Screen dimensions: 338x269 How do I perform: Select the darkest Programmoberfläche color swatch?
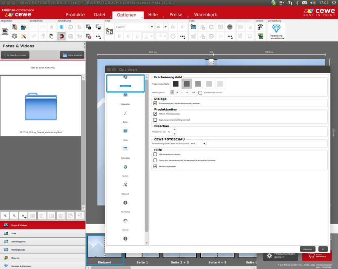(175, 84)
